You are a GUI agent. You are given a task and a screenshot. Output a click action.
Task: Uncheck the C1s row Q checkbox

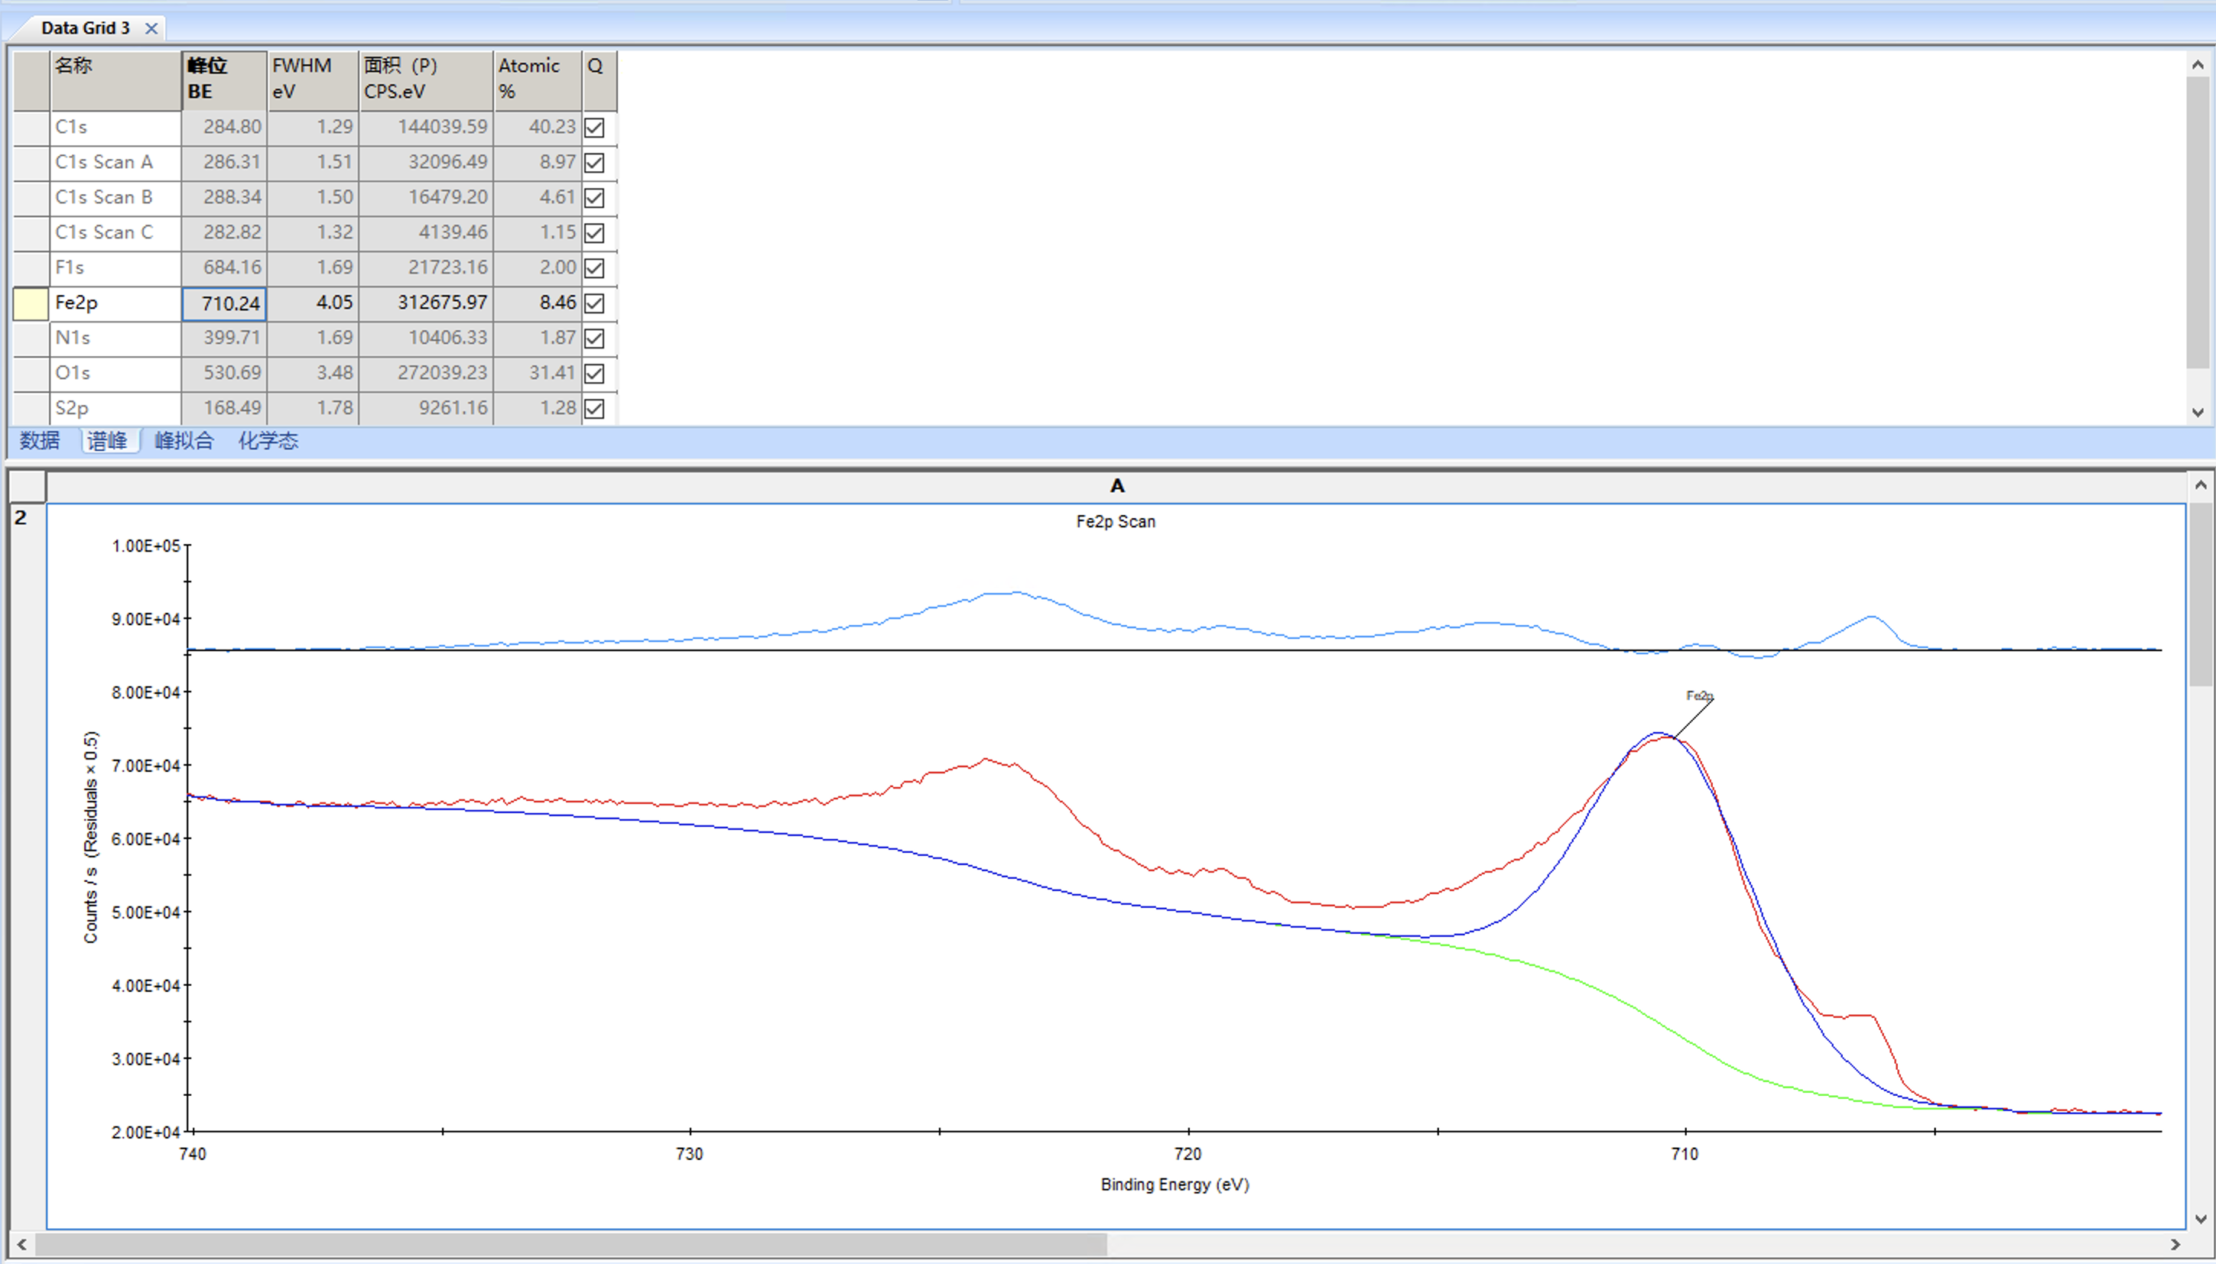pos(594,128)
